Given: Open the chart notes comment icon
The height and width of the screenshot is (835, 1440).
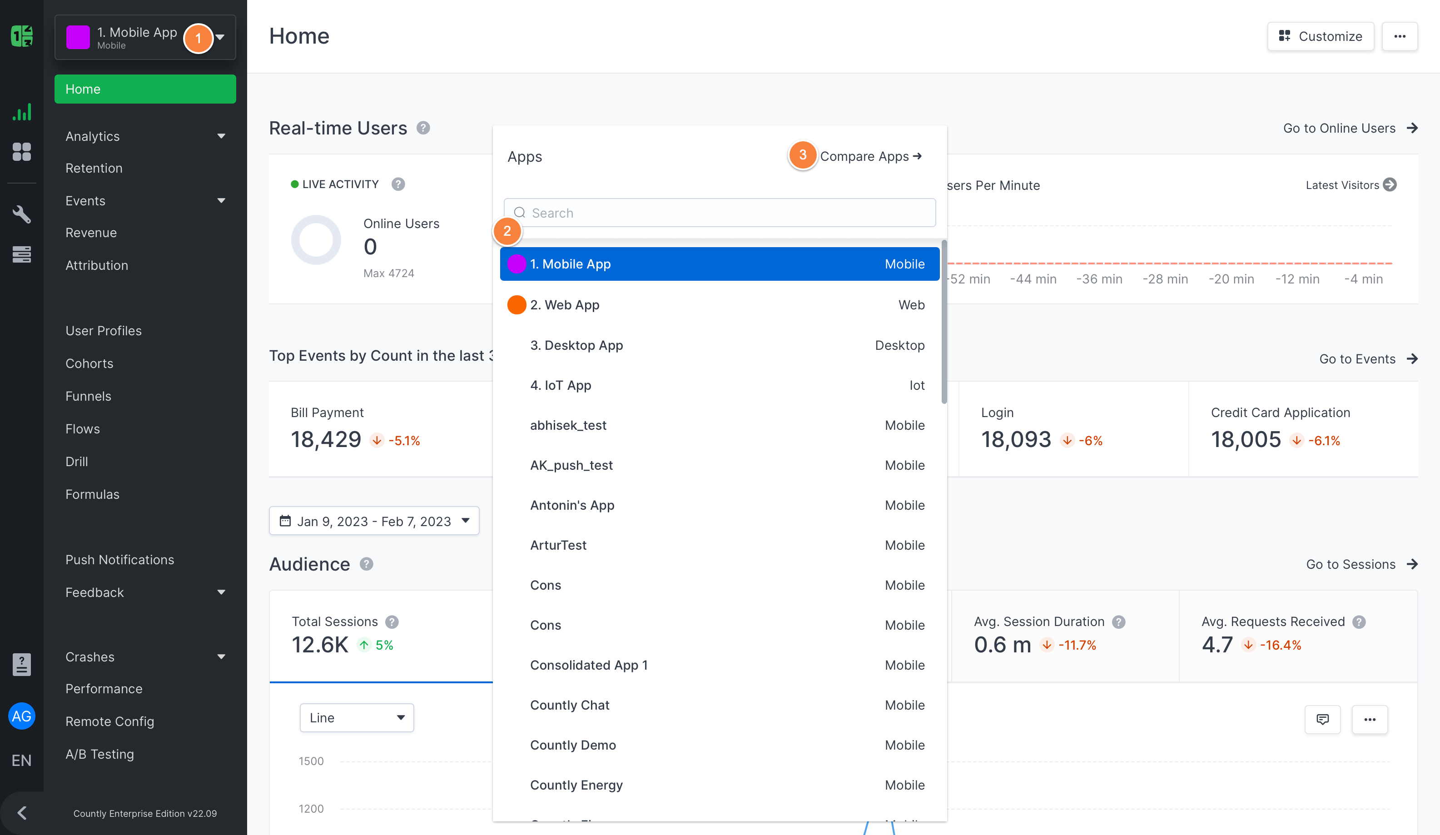Looking at the screenshot, I should [x=1322, y=719].
